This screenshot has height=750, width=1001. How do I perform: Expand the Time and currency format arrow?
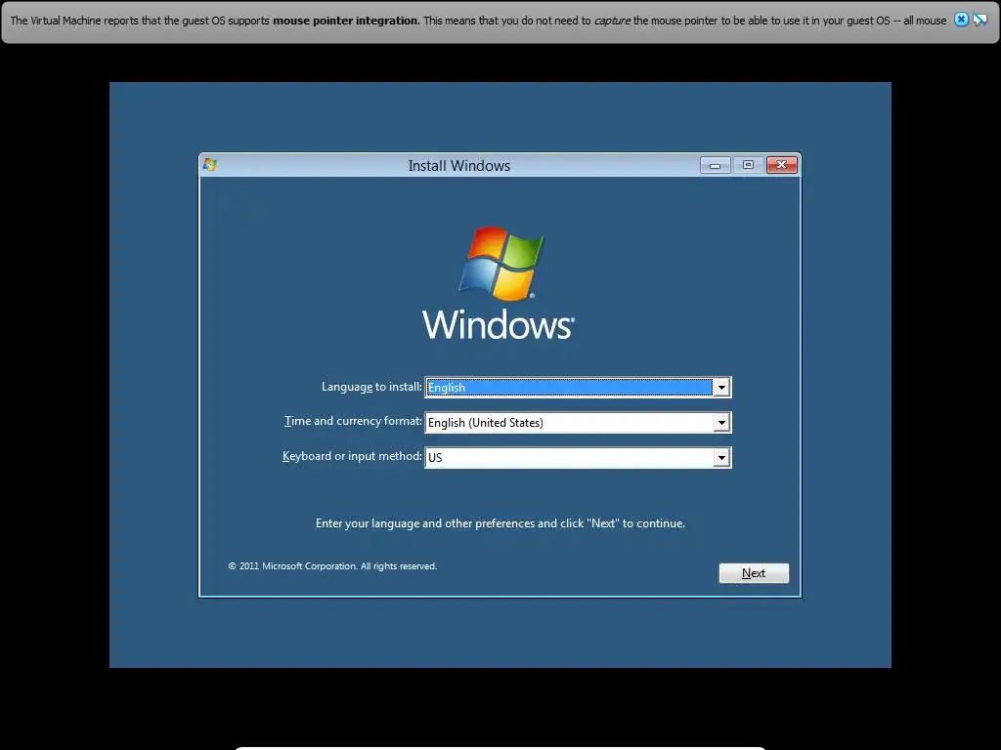pos(721,422)
